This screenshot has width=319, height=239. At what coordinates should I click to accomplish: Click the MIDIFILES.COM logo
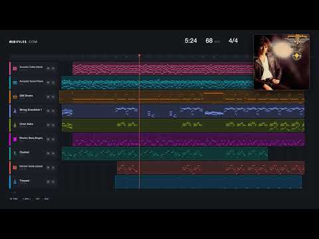coord(23,42)
